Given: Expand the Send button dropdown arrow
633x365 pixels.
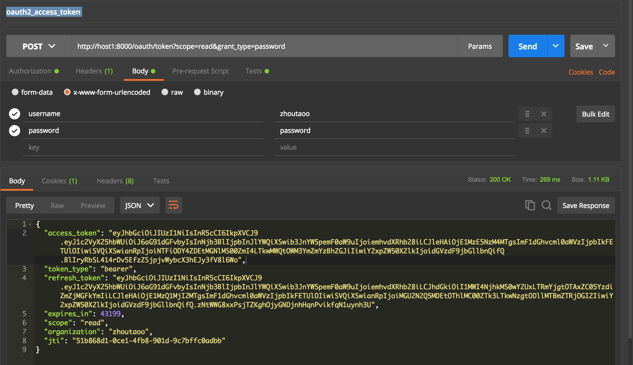Looking at the screenshot, I should (x=556, y=46).
